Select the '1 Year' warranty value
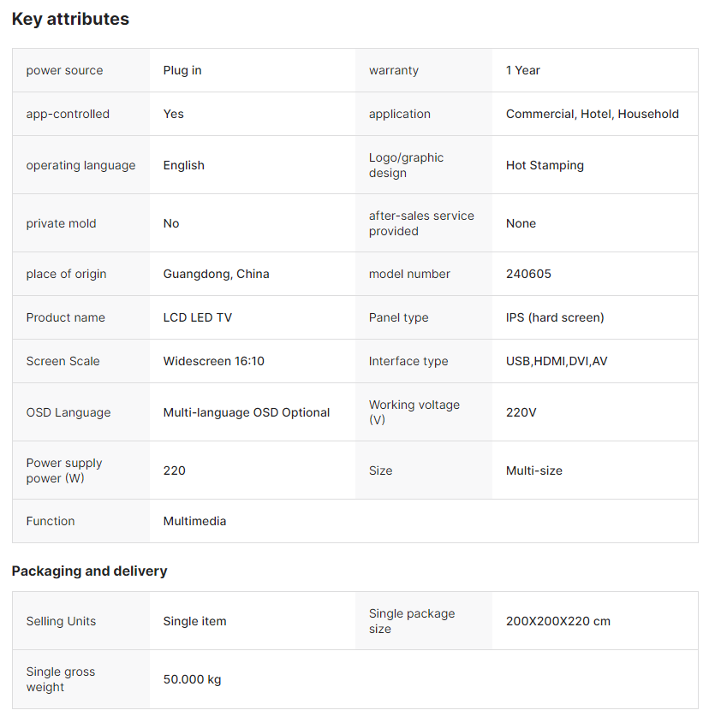This screenshot has width=709, height=722. (x=523, y=70)
